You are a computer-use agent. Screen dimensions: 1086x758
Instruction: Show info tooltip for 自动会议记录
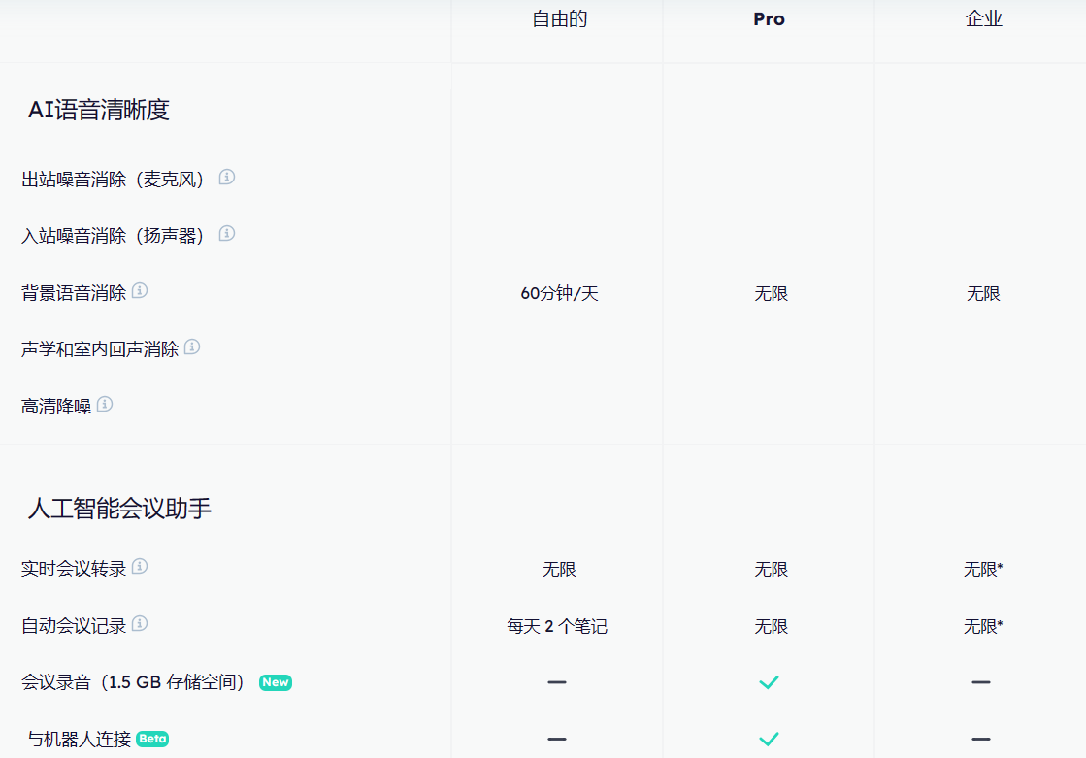140,624
